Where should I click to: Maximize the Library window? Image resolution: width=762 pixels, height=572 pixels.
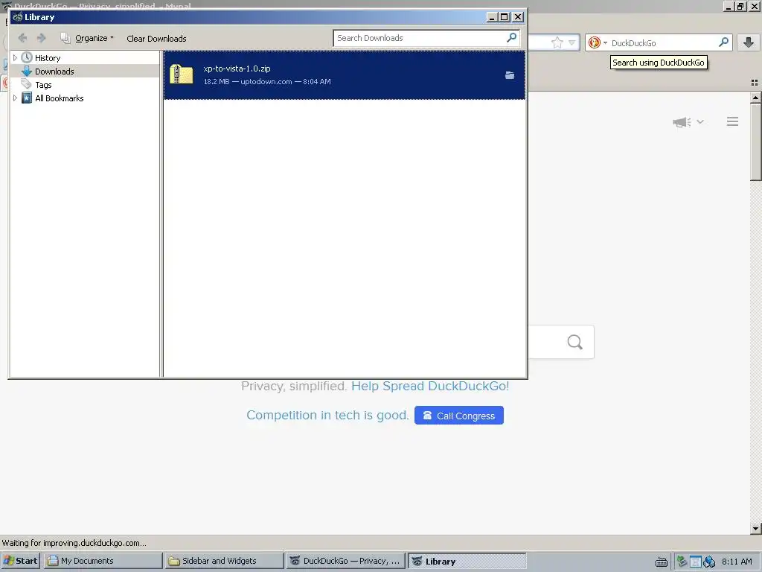(505, 17)
